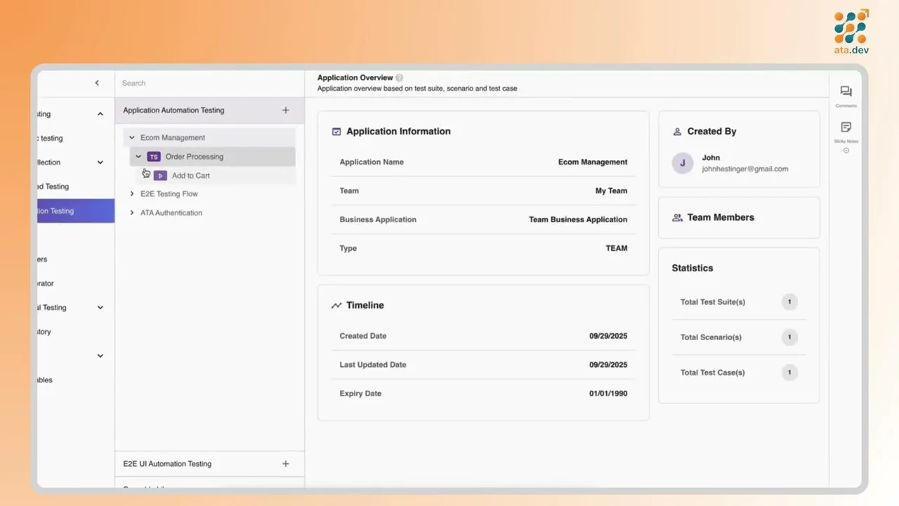Screen dimensions: 899x506
Task: Select the highlighted Automation Testing sidebar item
Action: [70, 211]
